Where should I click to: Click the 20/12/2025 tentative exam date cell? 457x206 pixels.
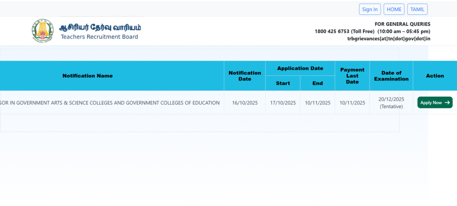pos(391,103)
